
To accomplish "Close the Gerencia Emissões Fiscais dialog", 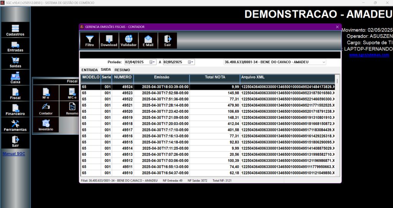I will tap(337, 27).
